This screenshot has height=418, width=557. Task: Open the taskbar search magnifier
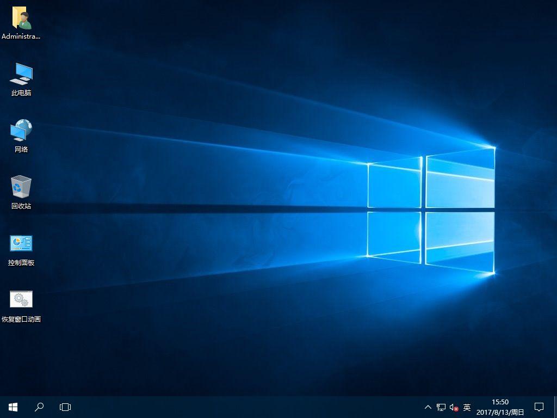pyautogui.click(x=39, y=407)
